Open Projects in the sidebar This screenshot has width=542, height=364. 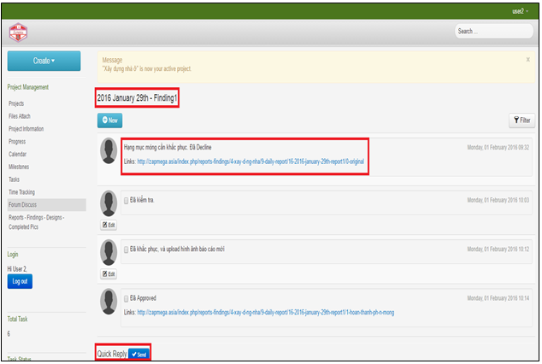click(x=16, y=103)
